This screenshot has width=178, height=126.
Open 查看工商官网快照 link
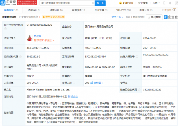(135, 17)
